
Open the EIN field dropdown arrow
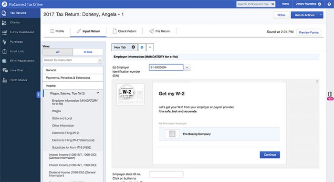[187, 67]
